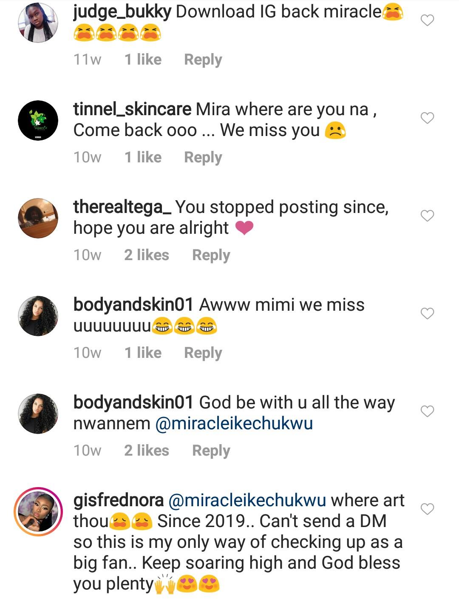This screenshot has height=601, width=459.
Task: Heart bodyandskin01's 'Awww mimi' comment
Action: point(427,313)
